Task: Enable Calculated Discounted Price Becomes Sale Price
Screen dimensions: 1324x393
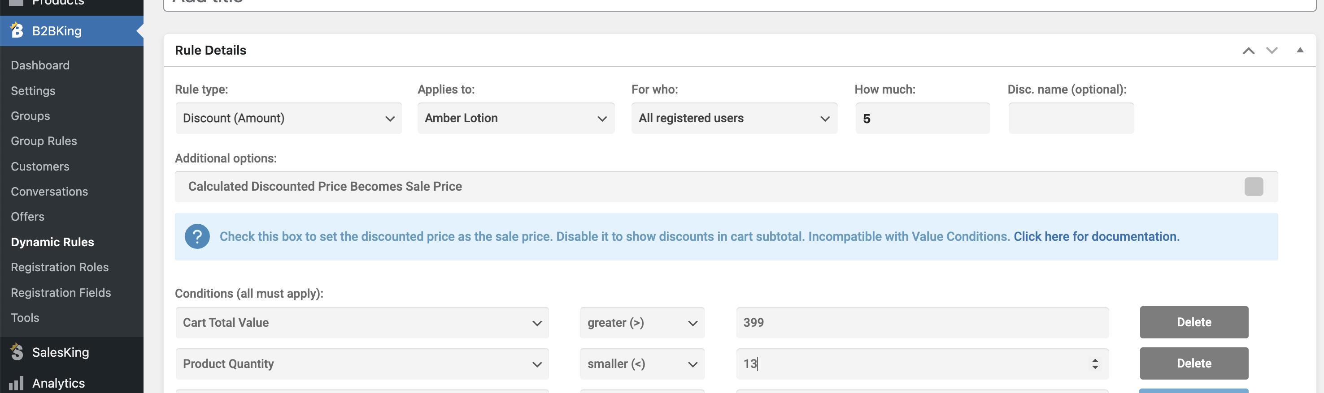Action: pos(1254,186)
